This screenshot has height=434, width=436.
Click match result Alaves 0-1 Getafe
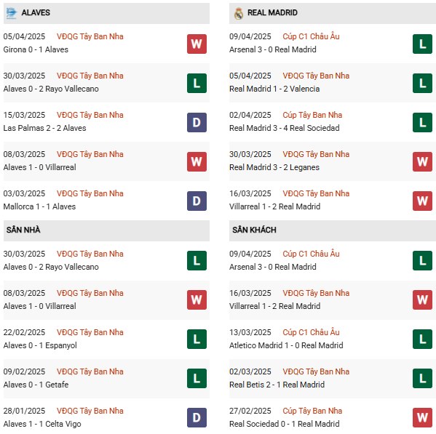pyautogui.click(x=36, y=385)
